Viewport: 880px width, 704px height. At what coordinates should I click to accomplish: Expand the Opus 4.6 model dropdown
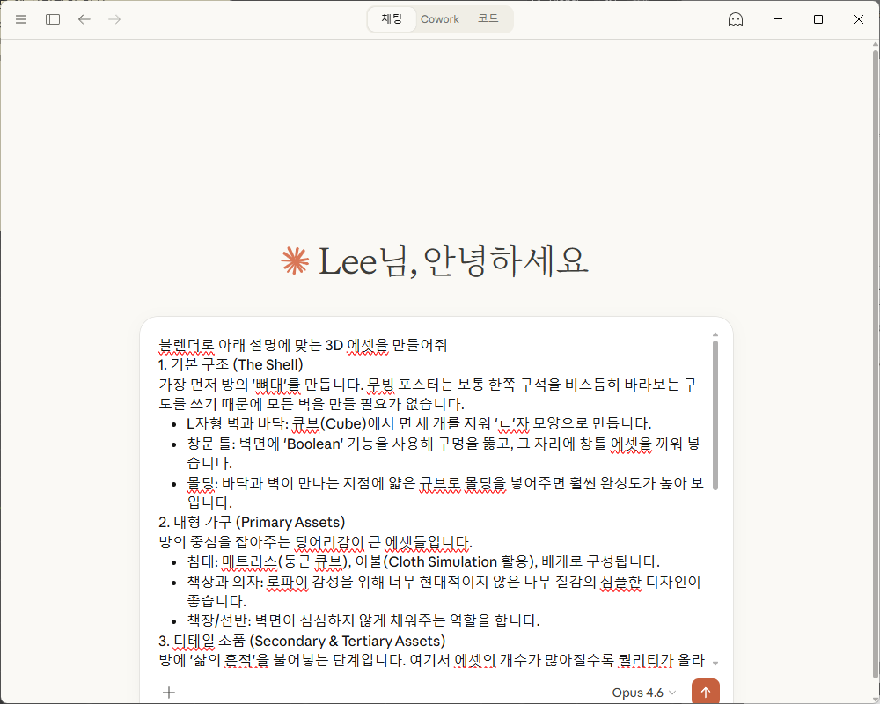coord(644,693)
